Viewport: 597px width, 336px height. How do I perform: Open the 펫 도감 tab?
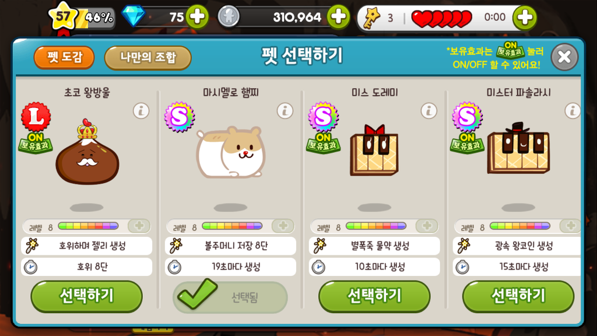64,58
